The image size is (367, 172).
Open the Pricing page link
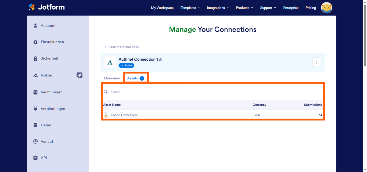coord(311,8)
